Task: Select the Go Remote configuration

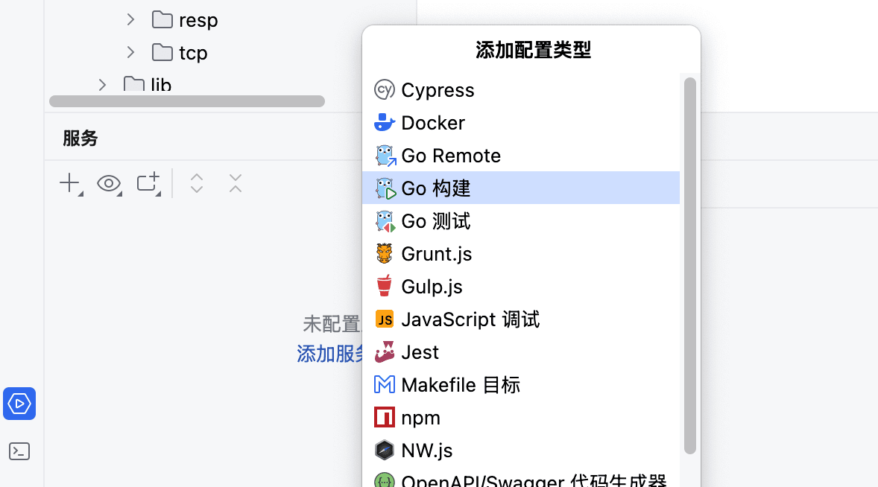Action: [451, 155]
